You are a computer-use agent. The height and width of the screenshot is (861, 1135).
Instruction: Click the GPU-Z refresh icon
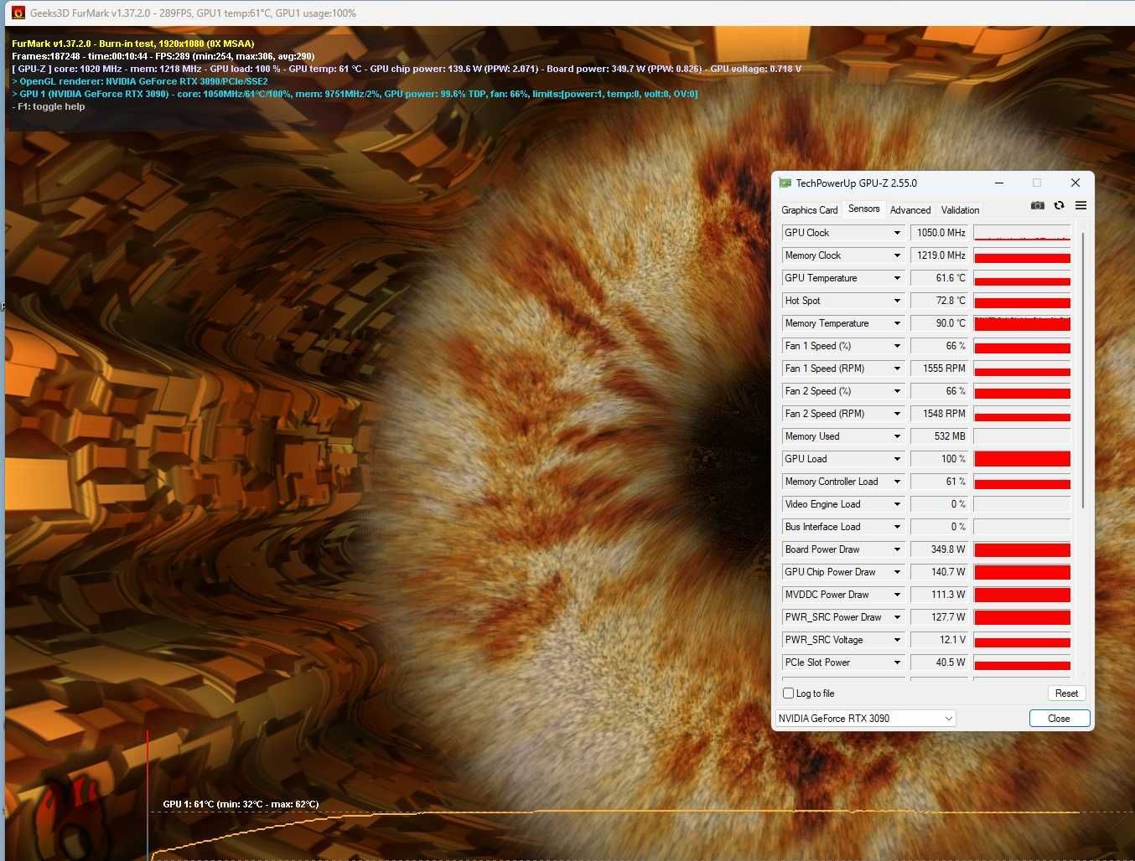point(1059,205)
